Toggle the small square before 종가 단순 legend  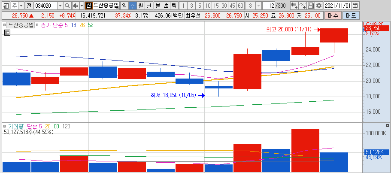click(x=37, y=25)
